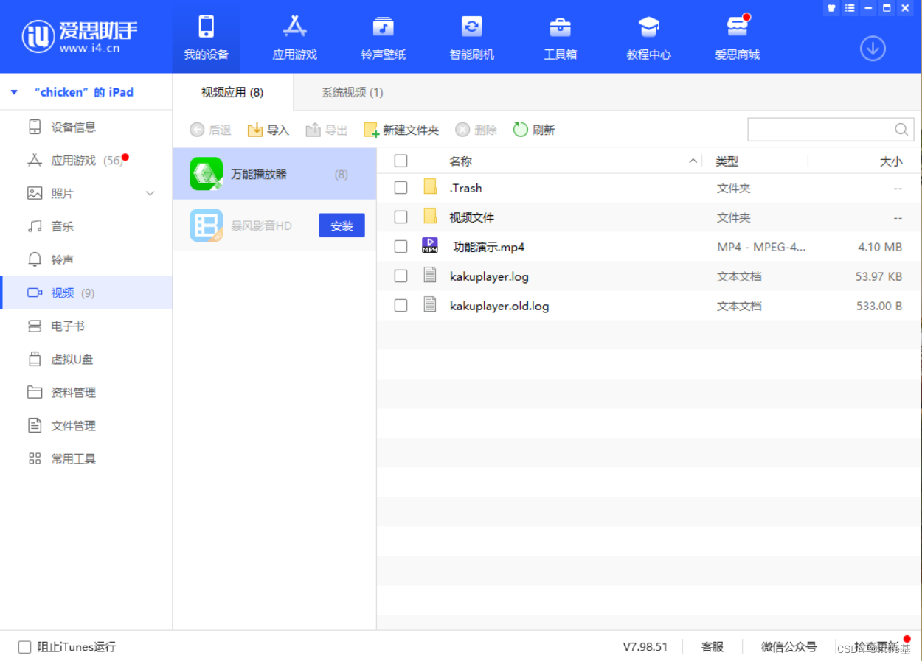Select the 功能演示.mp4 checkbox
The width and height of the screenshot is (922, 661).
[401, 246]
